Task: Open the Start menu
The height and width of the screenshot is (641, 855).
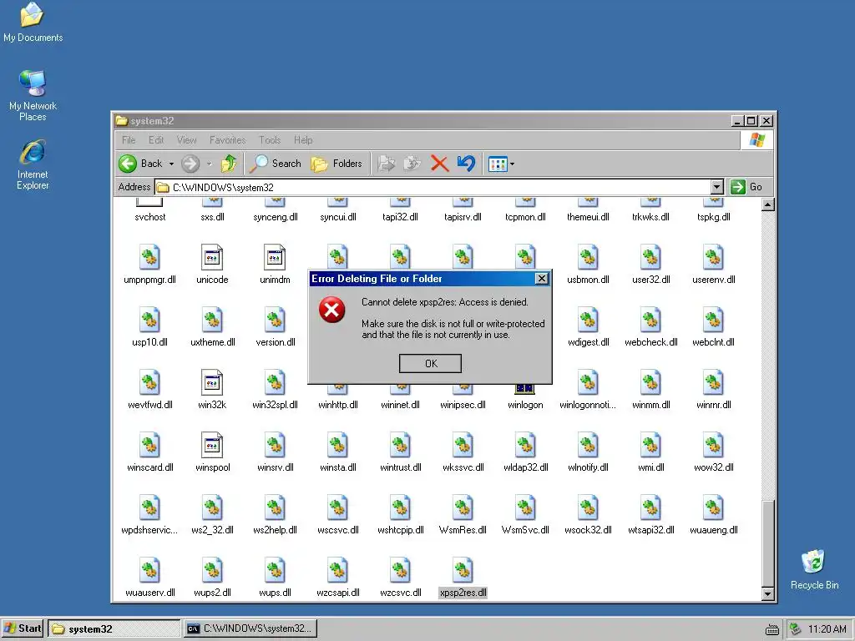Action: pos(23,628)
